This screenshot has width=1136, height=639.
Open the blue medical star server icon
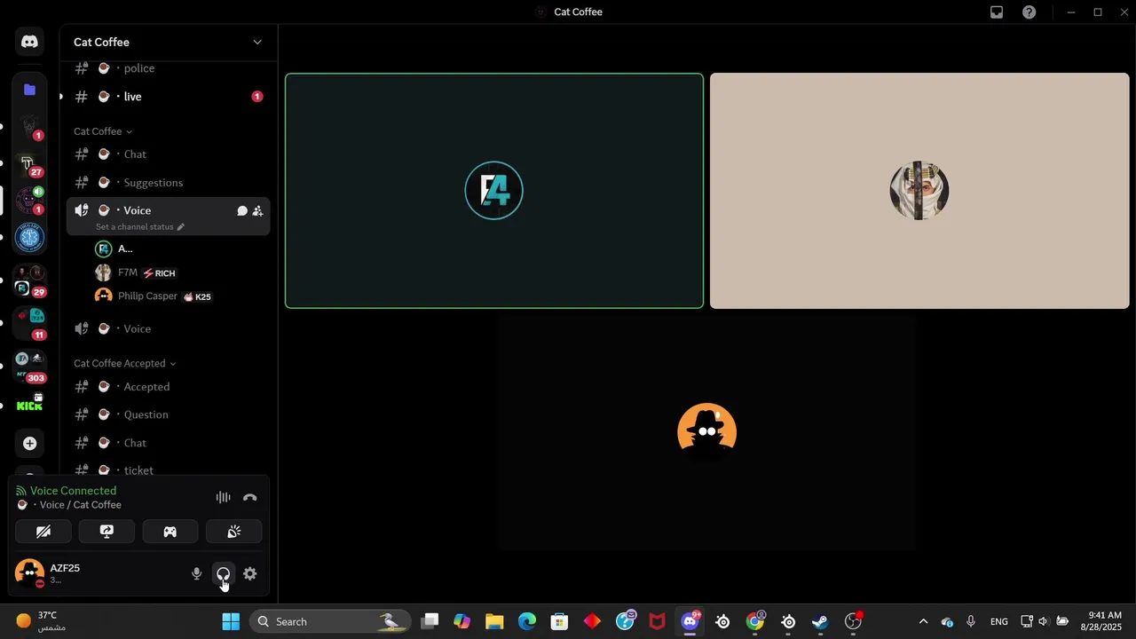pyautogui.click(x=29, y=238)
